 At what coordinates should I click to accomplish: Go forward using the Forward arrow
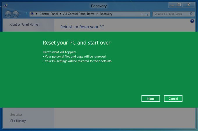(x=15, y=14)
